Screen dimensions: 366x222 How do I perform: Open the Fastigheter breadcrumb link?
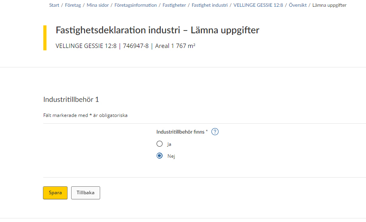click(x=174, y=5)
